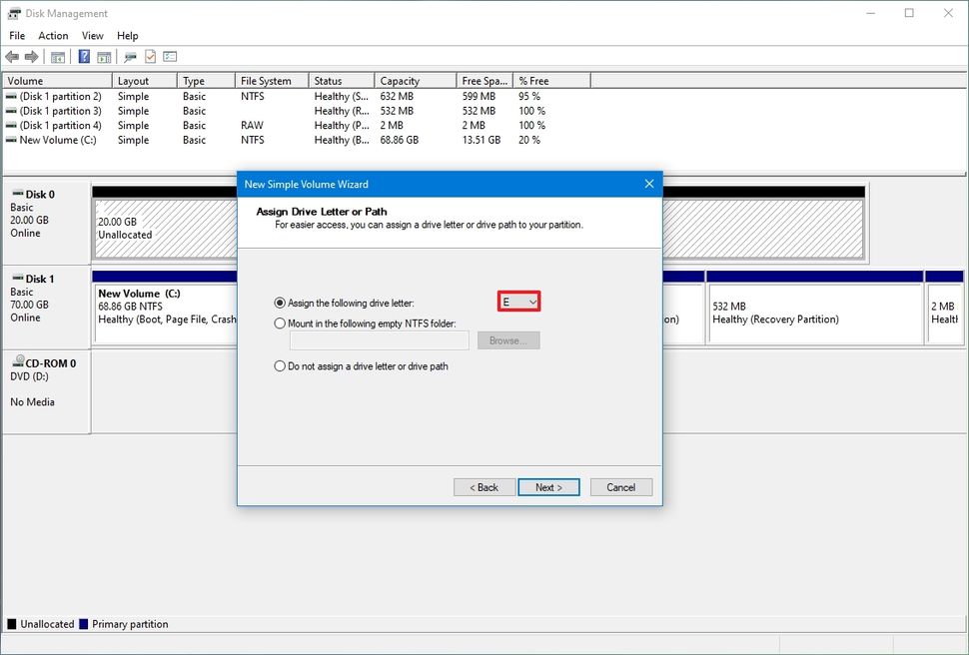This screenshot has height=655, width=969.
Task: Select 'Assign the following drive letter' option
Action: tap(281, 301)
